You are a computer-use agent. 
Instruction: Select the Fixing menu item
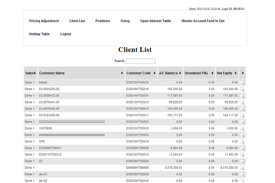pyautogui.click(x=125, y=21)
